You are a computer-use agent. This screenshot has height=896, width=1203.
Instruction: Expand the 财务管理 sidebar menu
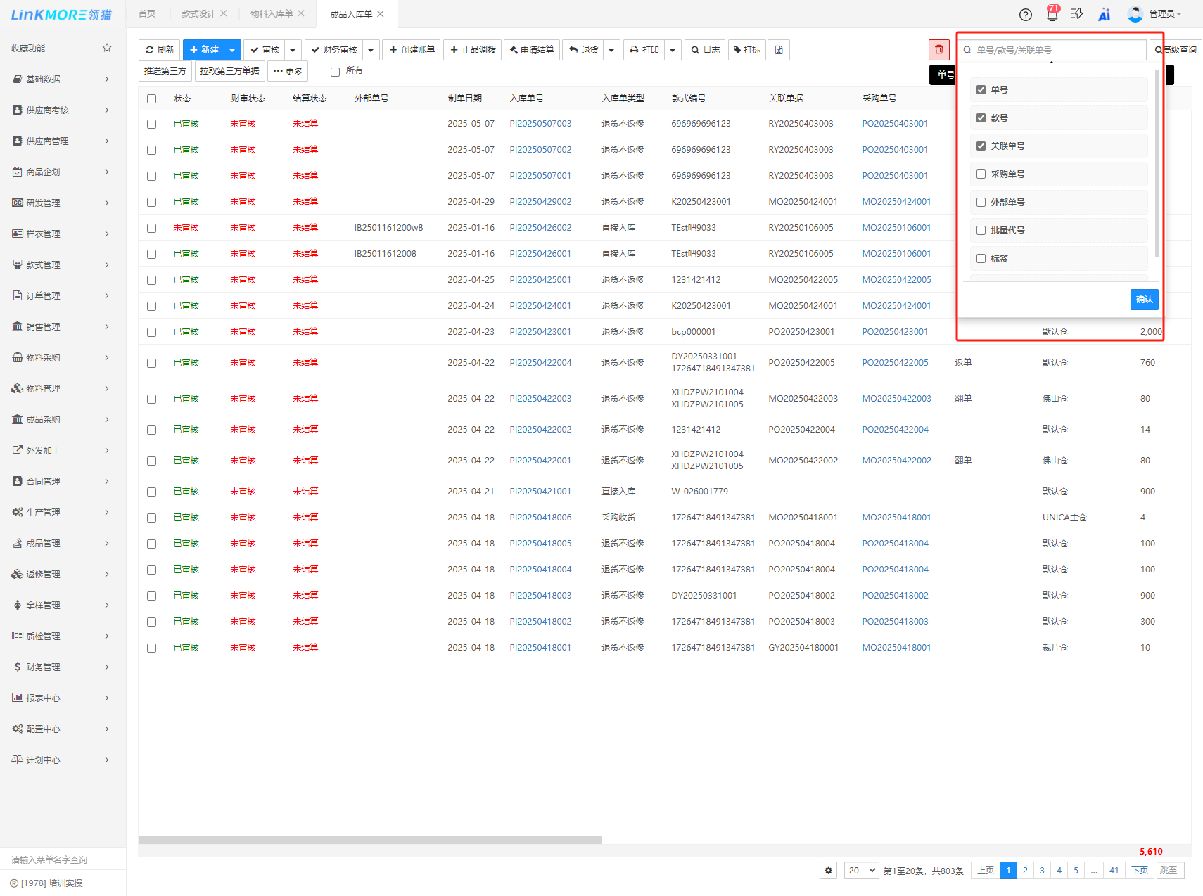[x=60, y=667]
